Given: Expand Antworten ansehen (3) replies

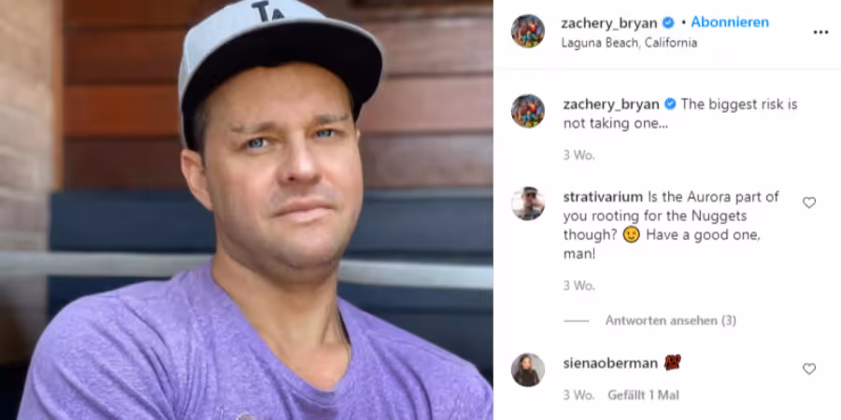Looking at the screenshot, I should [x=670, y=320].
